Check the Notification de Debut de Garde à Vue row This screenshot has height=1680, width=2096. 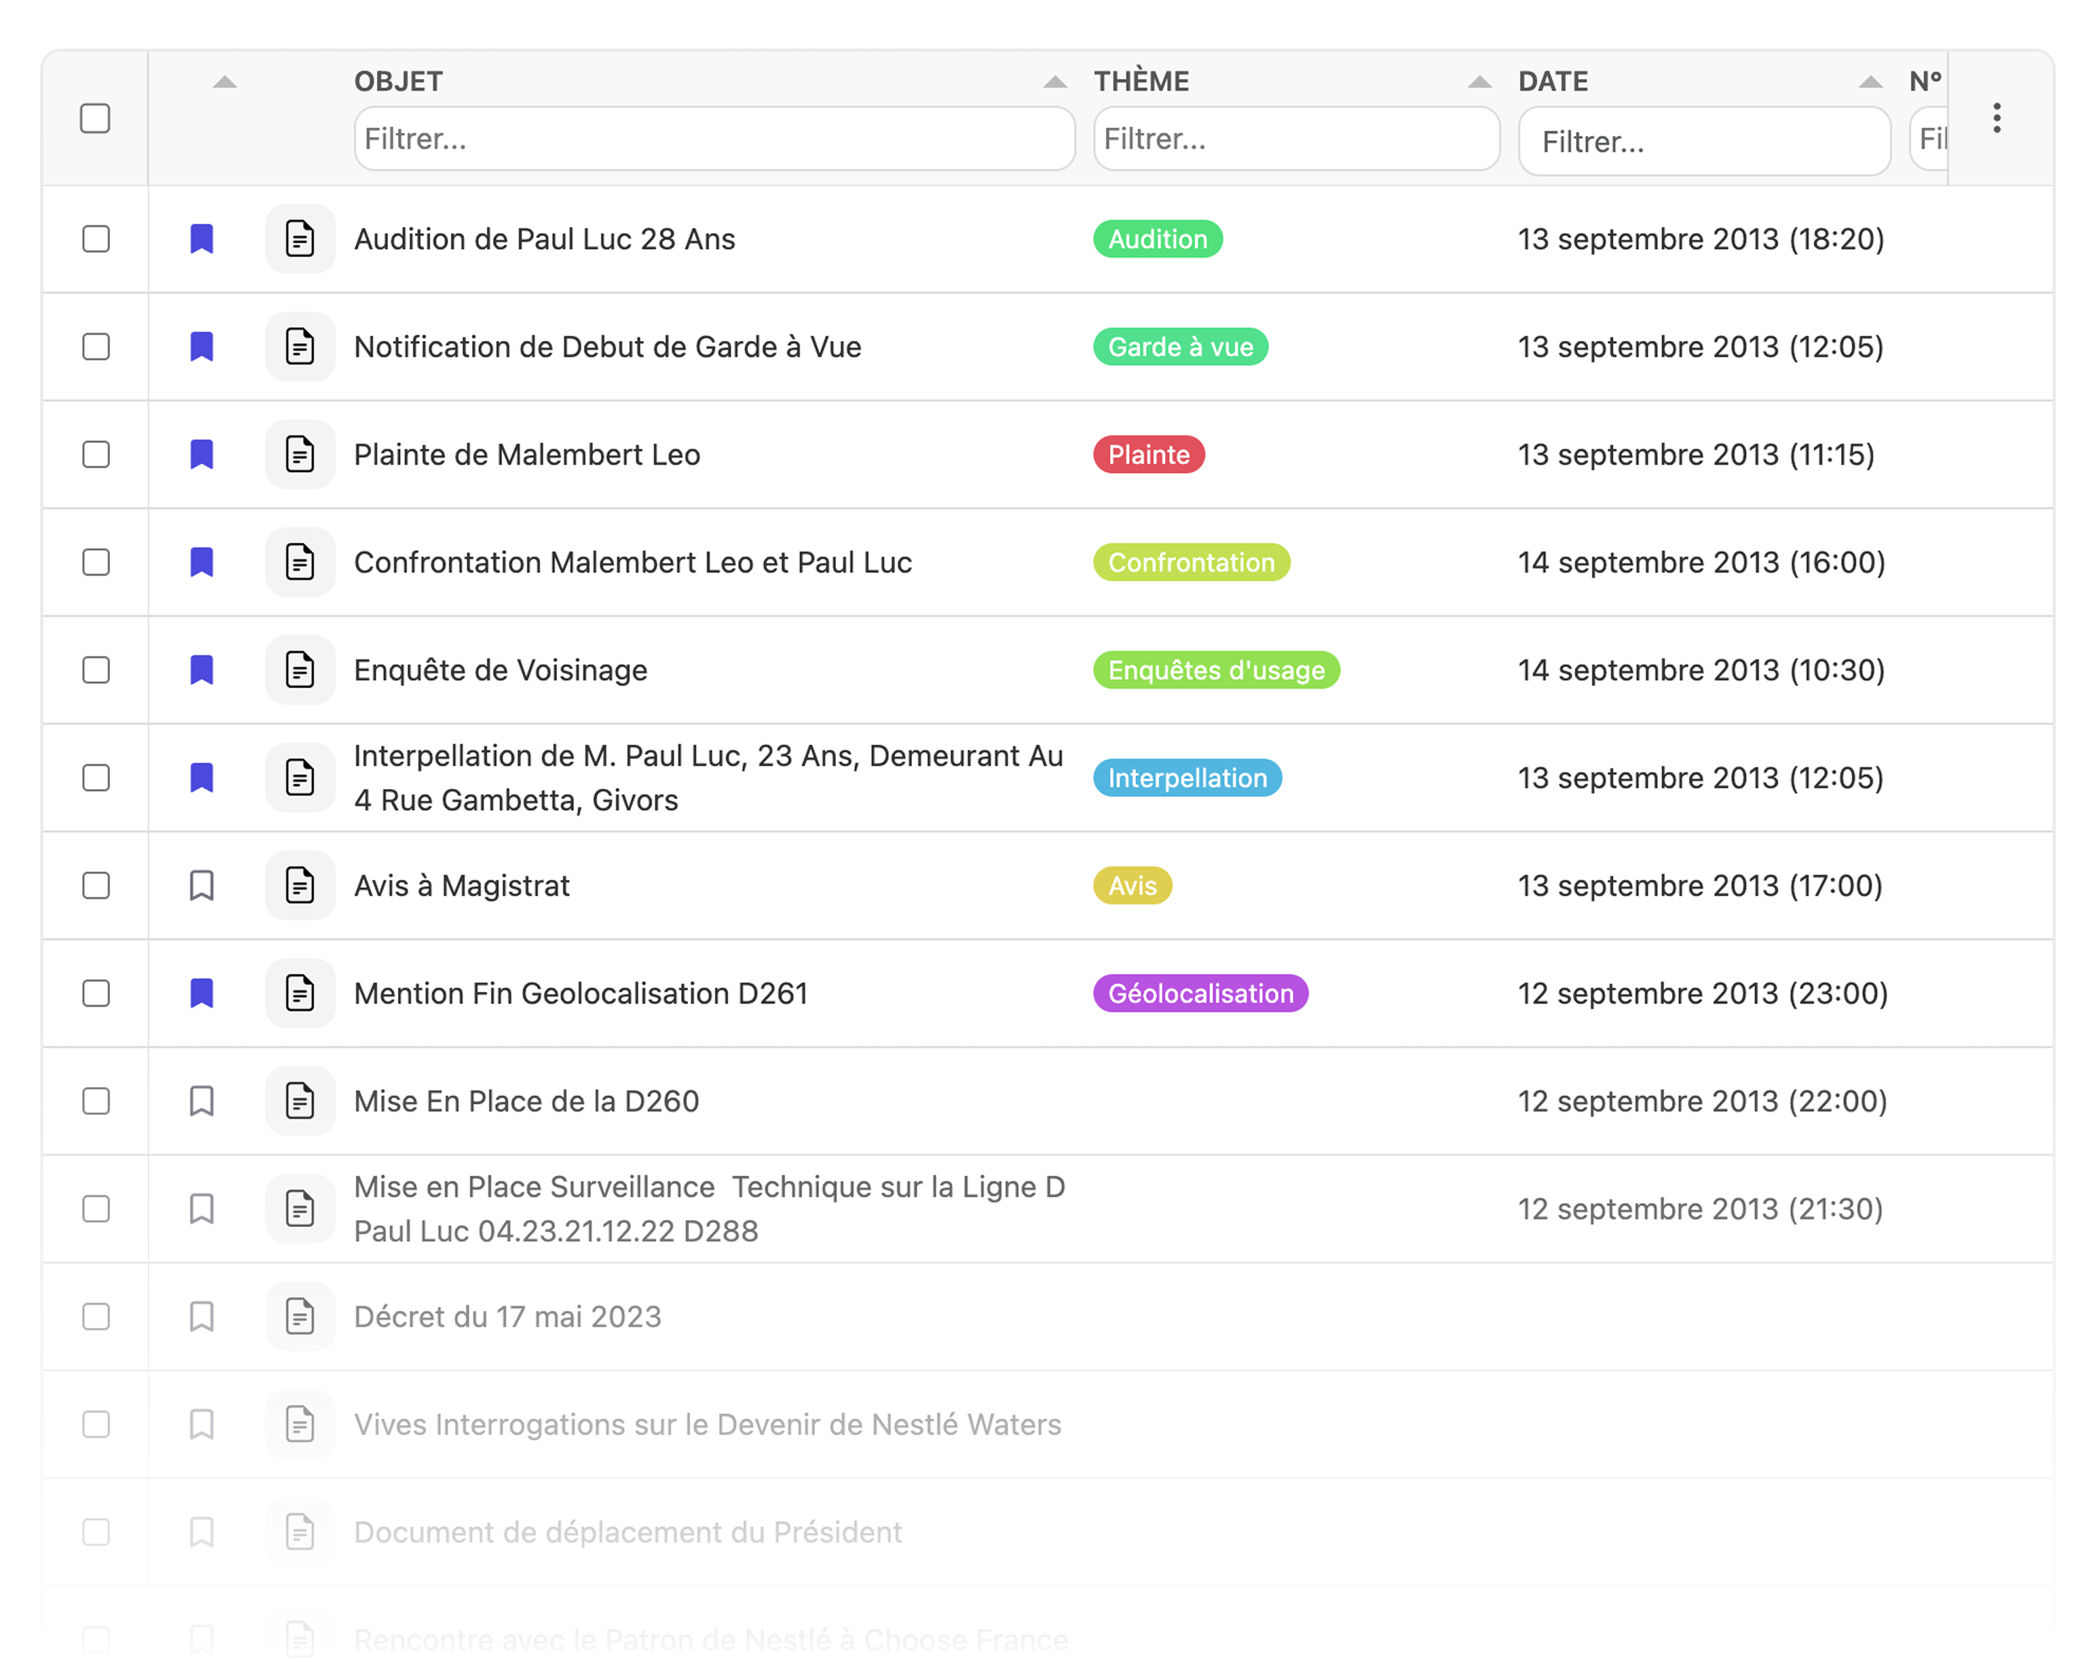click(96, 347)
